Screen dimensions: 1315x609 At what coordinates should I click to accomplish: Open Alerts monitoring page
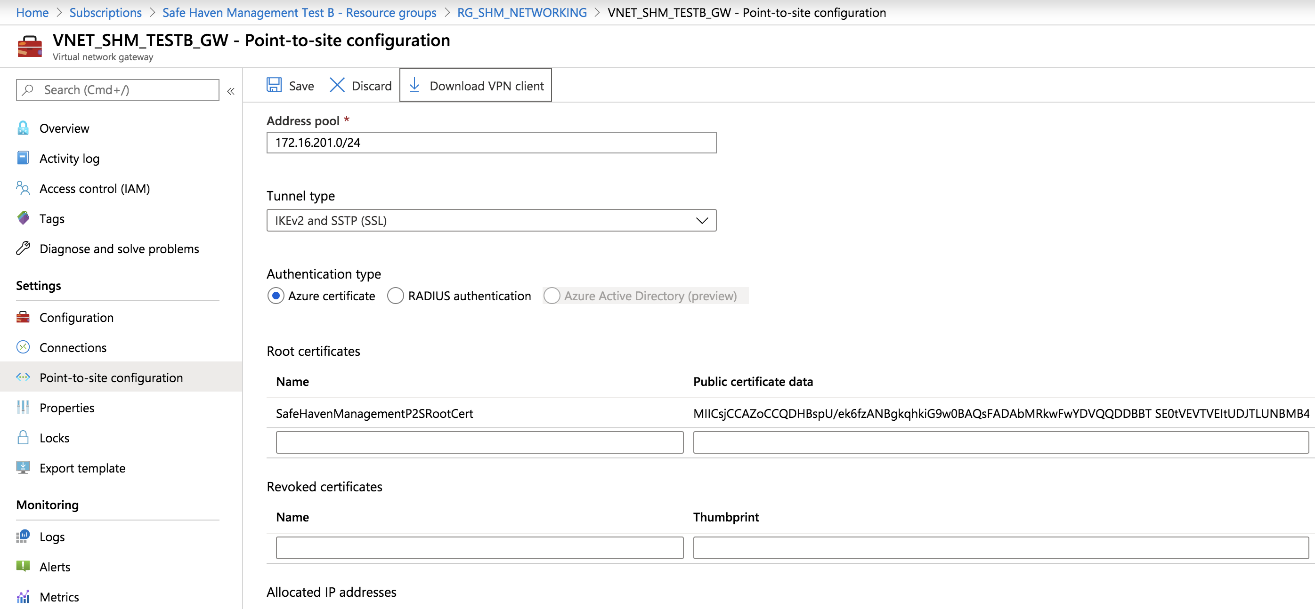tap(55, 567)
